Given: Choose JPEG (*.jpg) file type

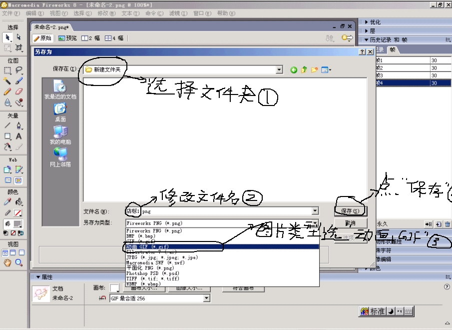Looking at the screenshot, I should tap(222, 257).
